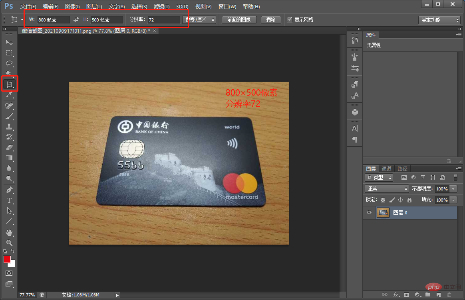Select the Hand tool
The image size is (465, 300).
click(9, 233)
